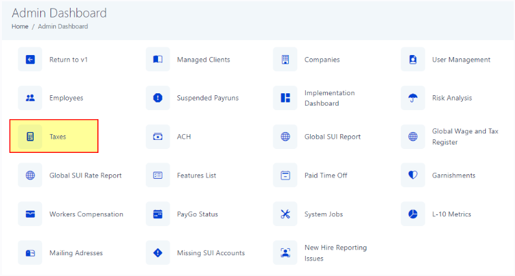Image resolution: width=515 pixels, height=276 pixels.
Task: Go to Home breadcrumb link
Action: click(20, 27)
